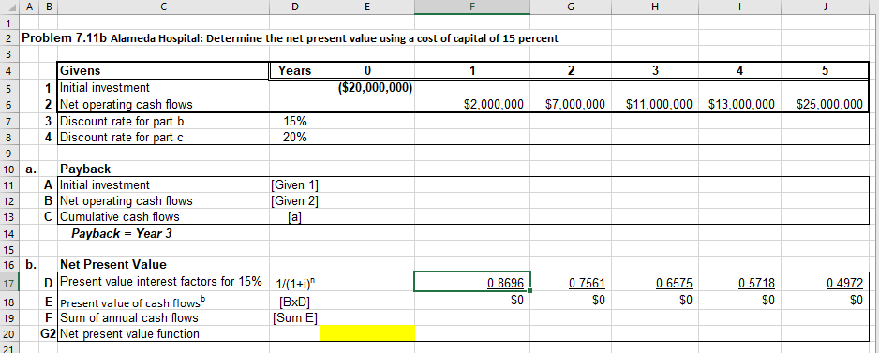Viewport: 879px width, 353px height.
Task: Select the $11,000,000 cash flow cell
Action: point(655,104)
